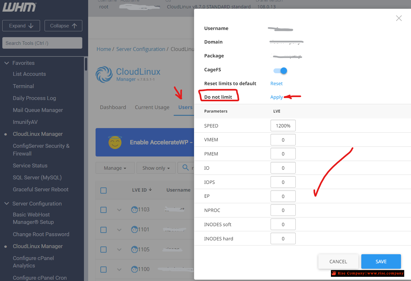Click the Expand button in sidebar
The height and width of the screenshot is (281, 411).
tap(21, 26)
